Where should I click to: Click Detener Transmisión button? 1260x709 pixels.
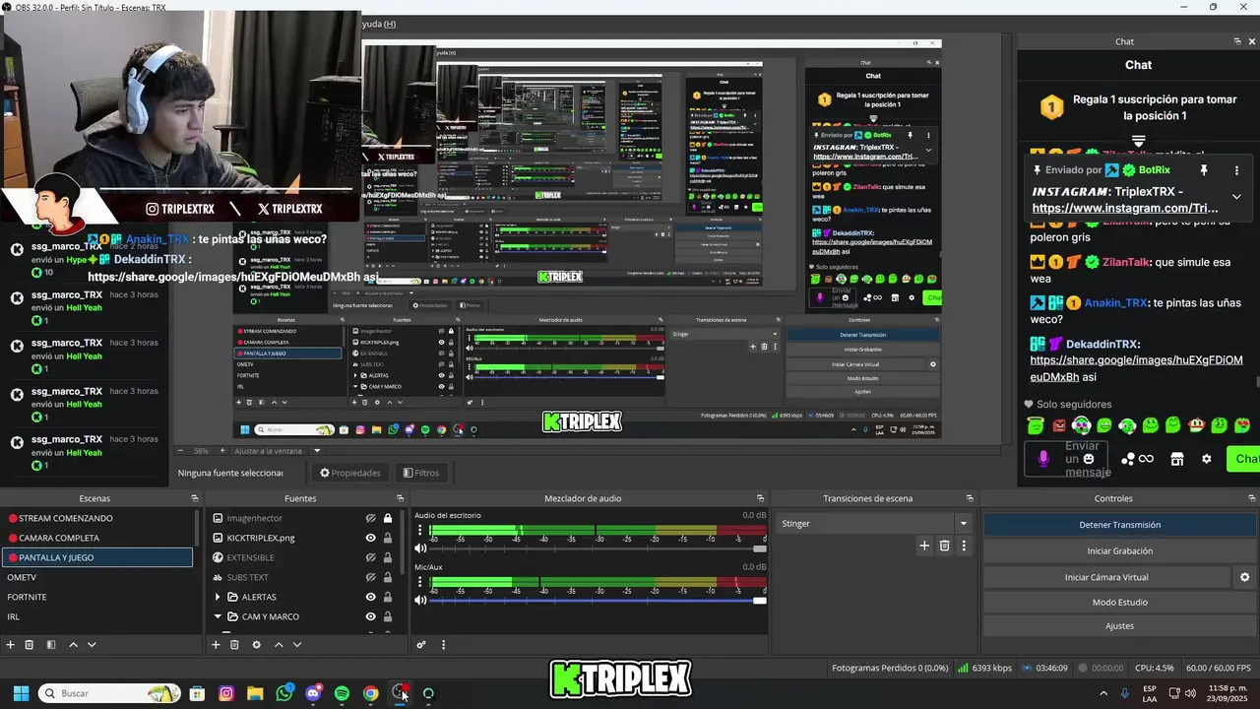pyautogui.click(x=1119, y=525)
